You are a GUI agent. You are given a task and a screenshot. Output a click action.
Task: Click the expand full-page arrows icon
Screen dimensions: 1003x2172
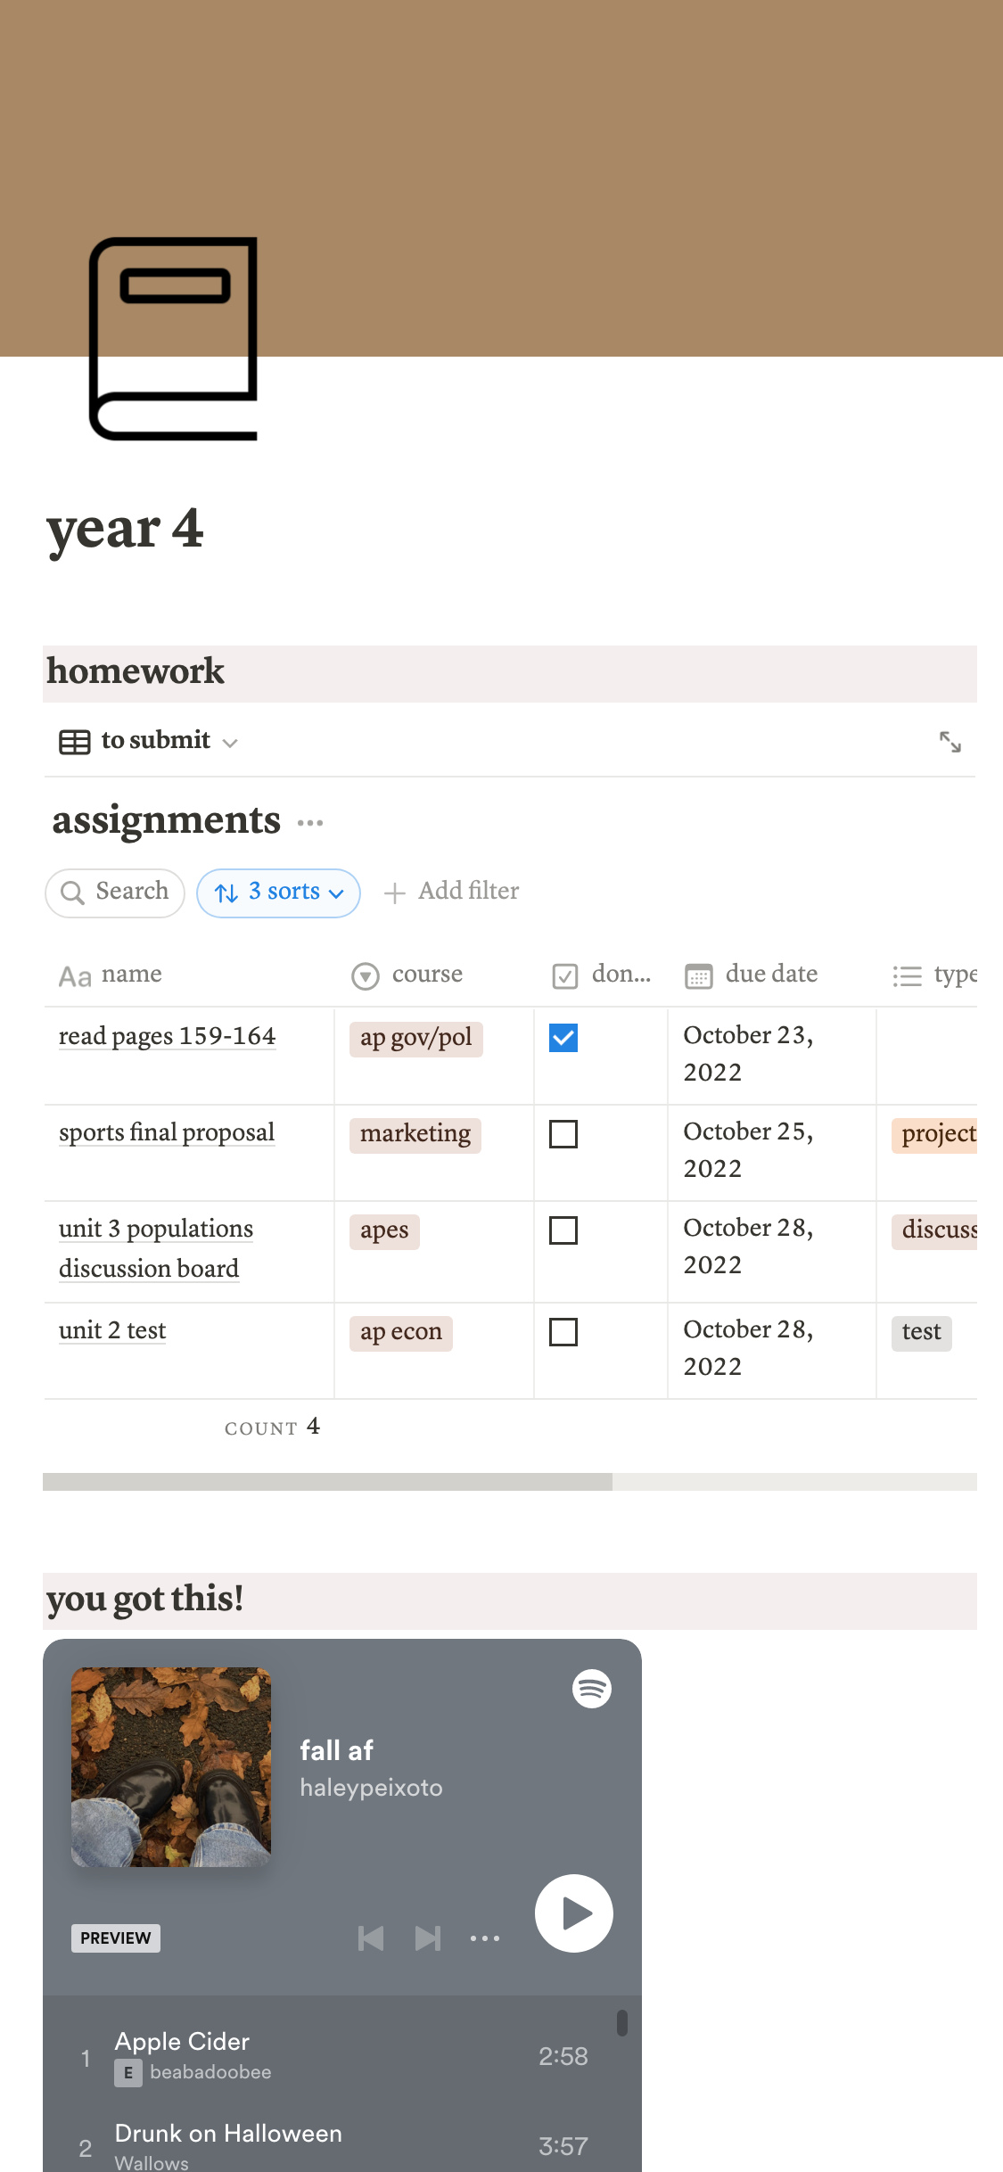pyautogui.click(x=950, y=742)
